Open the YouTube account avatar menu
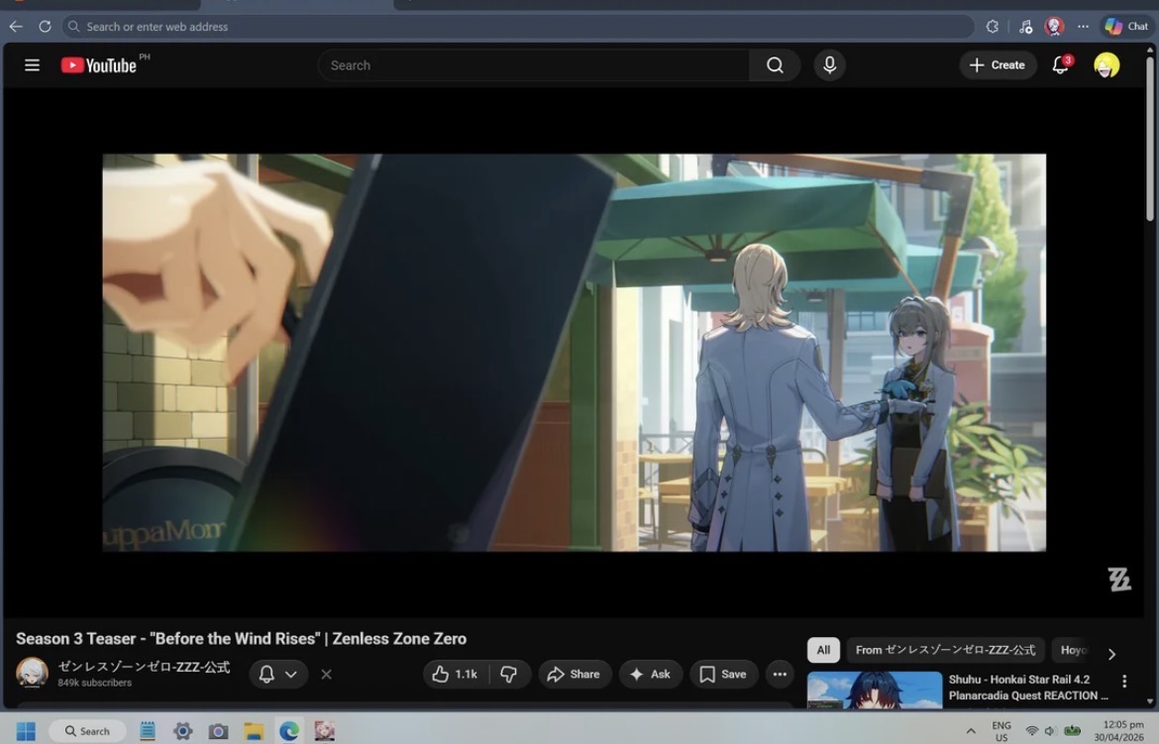 pyautogui.click(x=1106, y=65)
